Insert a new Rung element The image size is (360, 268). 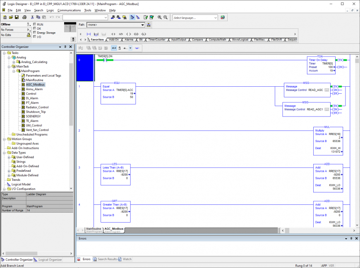(x=89, y=34)
